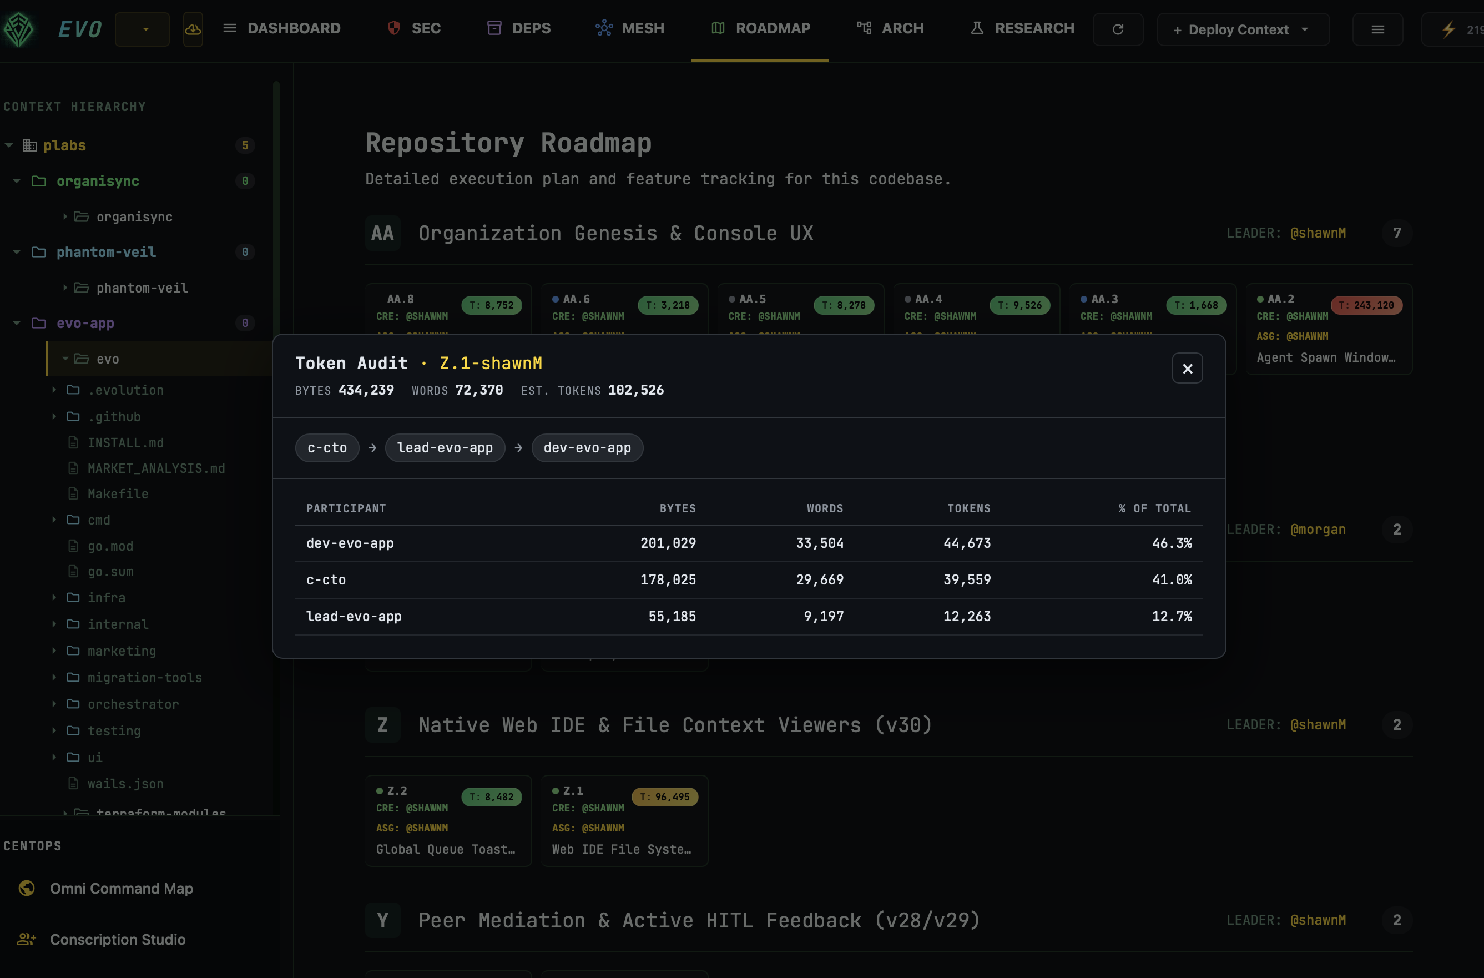Click the c-cto chain pill
The height and width of the screenshot is (978, 1484).
click(x=327, y=448)
